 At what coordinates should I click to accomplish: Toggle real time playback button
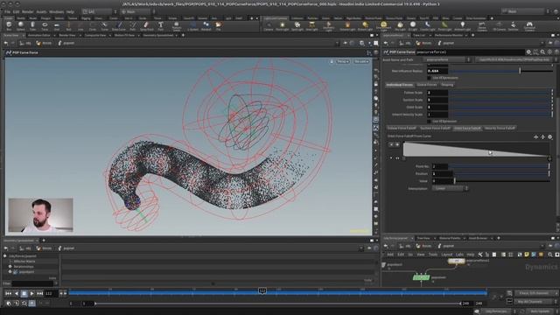click(x=31, y=303)
